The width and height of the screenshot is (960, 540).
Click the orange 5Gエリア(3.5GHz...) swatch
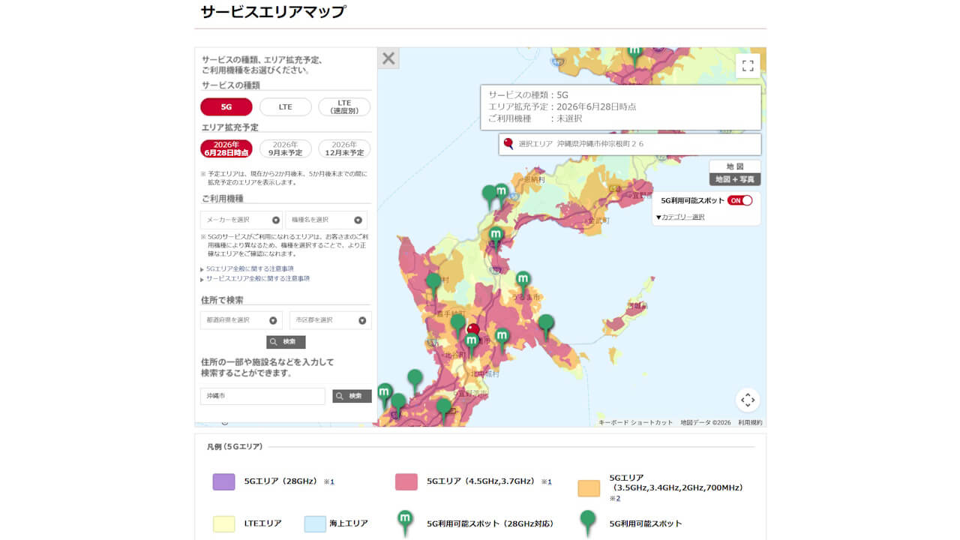coord(589,488)
